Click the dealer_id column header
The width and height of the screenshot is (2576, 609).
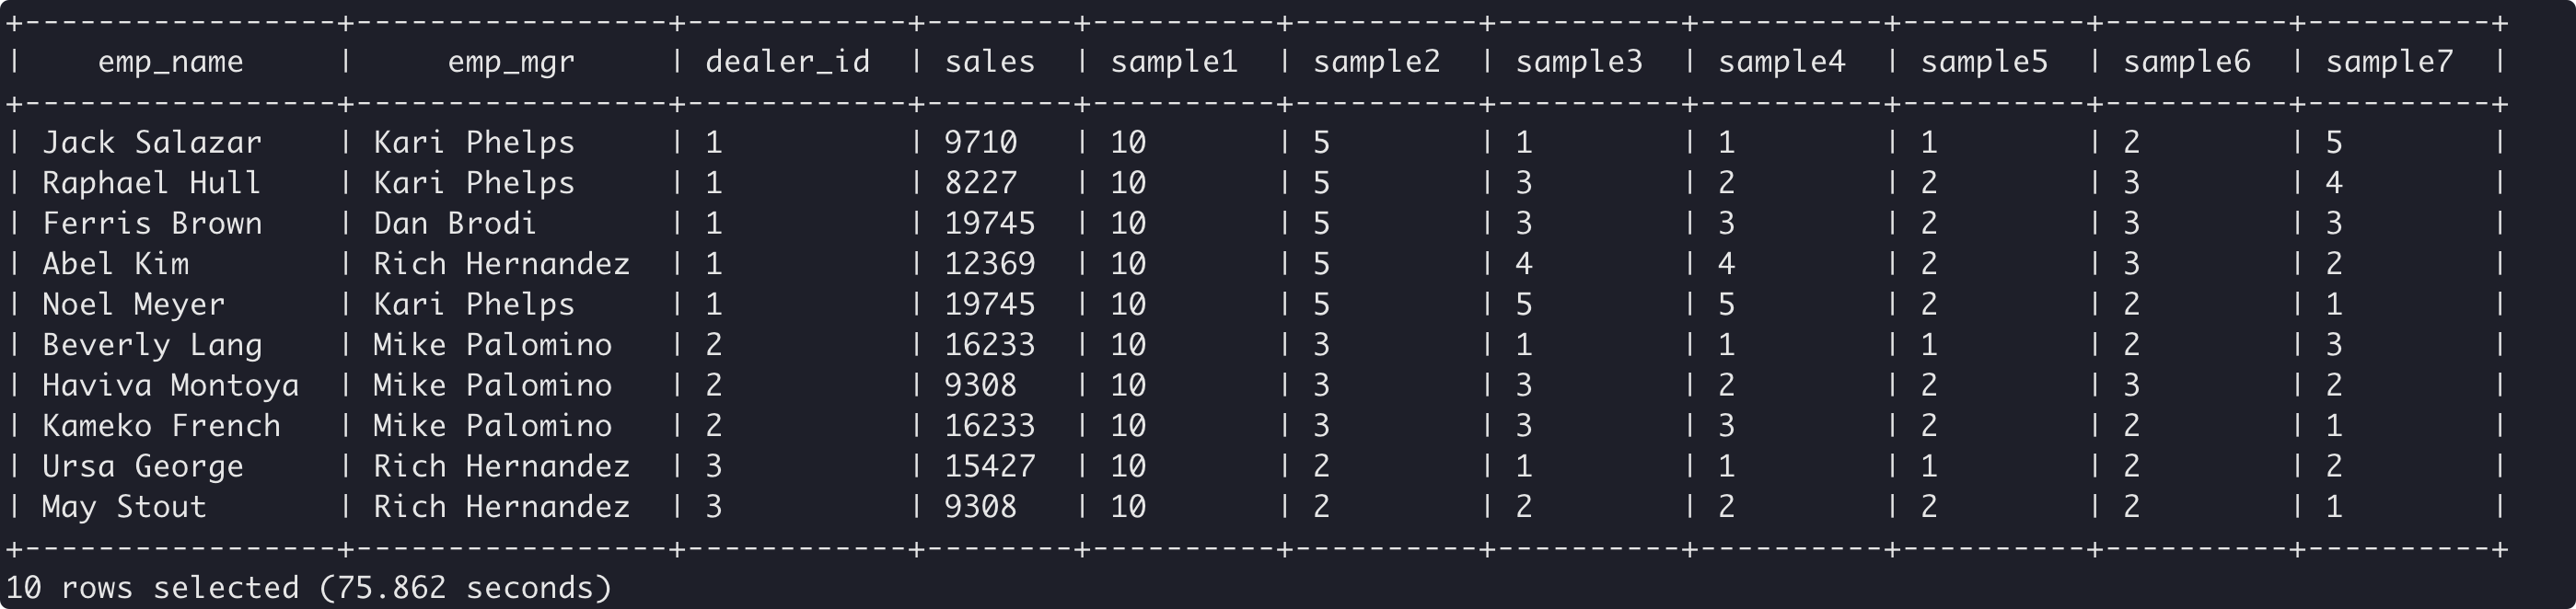point(787,62)
